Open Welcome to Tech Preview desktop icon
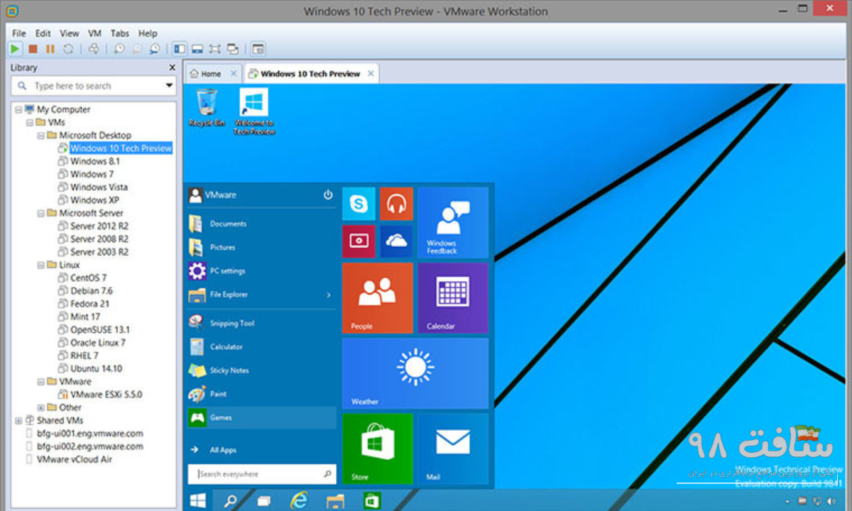 253,111
